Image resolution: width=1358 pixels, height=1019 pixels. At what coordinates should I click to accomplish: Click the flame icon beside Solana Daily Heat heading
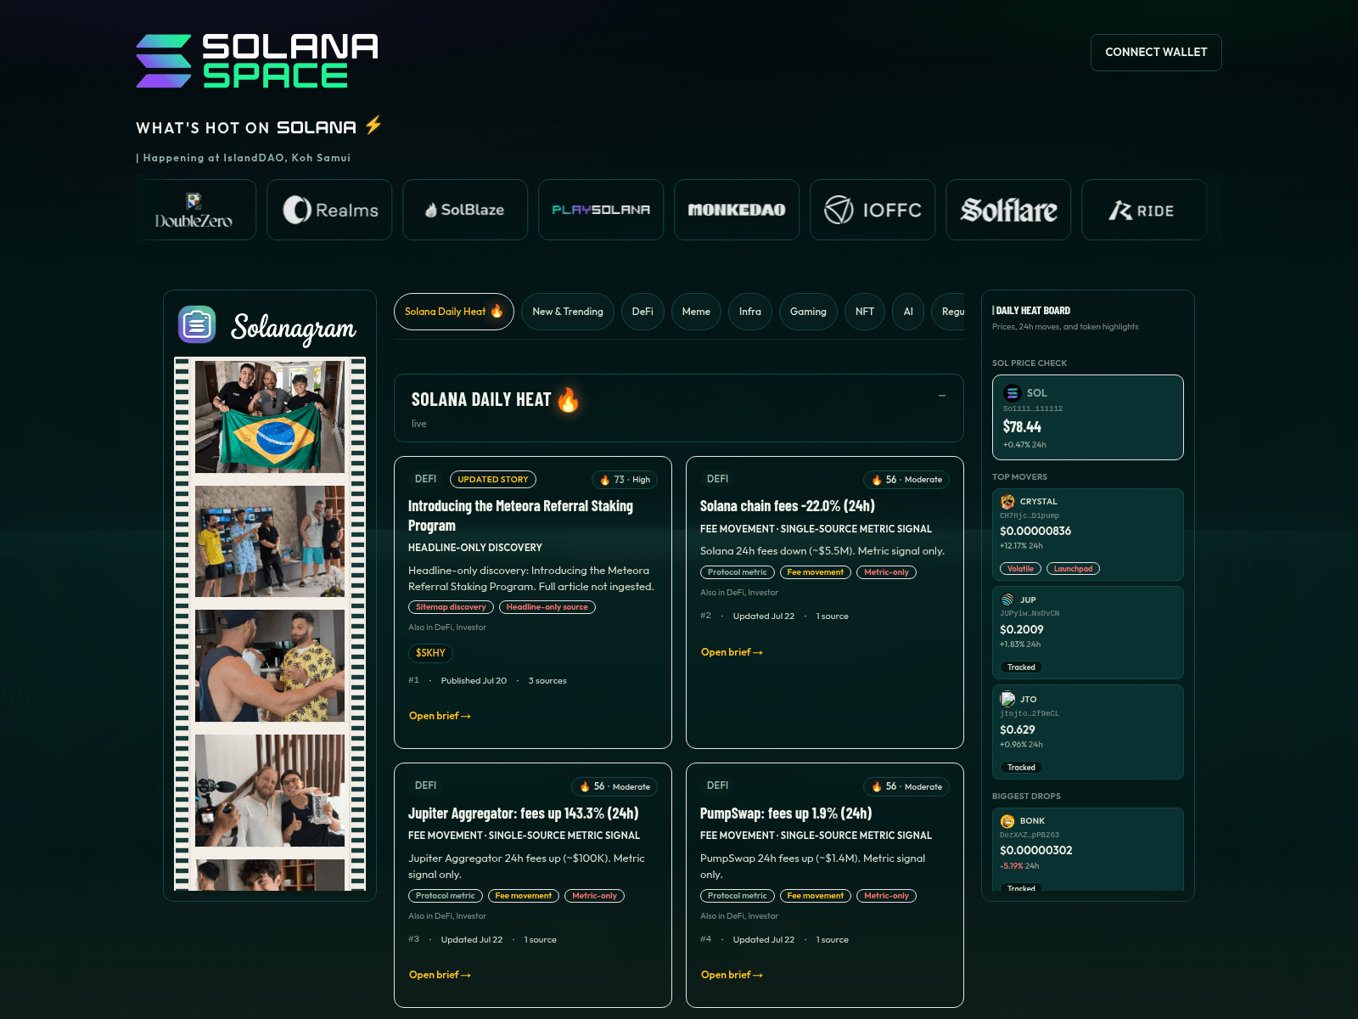pyautogui.click(x=568, y=399)
